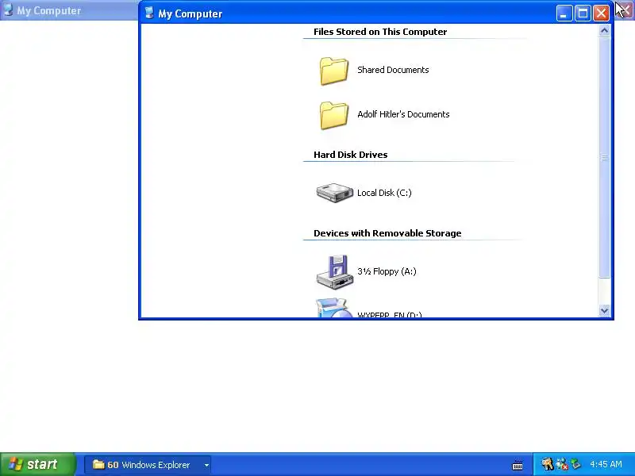Close the front My Computer window
Viewport: 635px width, 476px height.
click(x=602, y=13)
